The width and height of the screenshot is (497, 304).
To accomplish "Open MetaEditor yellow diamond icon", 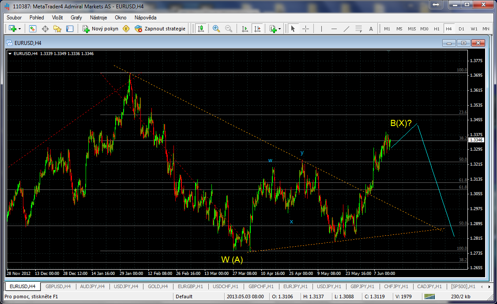I will (x=126, y=29).
